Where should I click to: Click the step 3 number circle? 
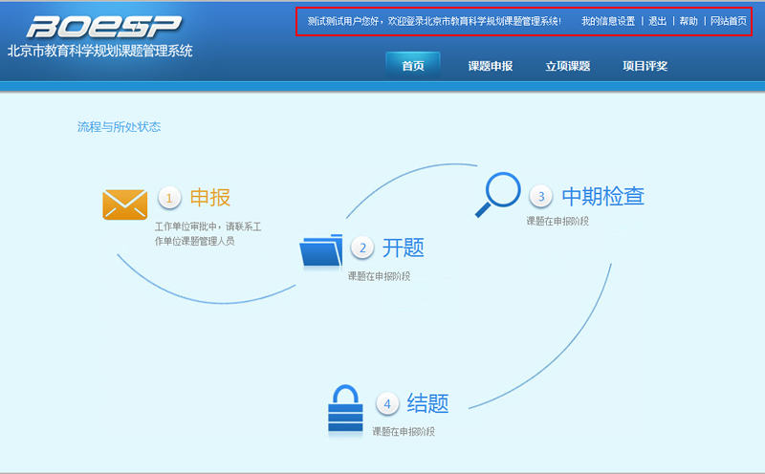pos(541,197)
